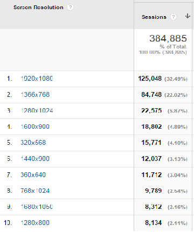This screenshot has width=194, height=232.
Task: Open the 1366x768 resolution link
Action: (35, 95)
